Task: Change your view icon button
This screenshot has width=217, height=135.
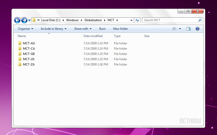Action: coord(174,29)
